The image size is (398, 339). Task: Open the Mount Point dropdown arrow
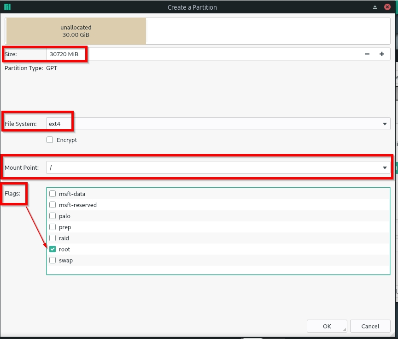pos(385,168)
